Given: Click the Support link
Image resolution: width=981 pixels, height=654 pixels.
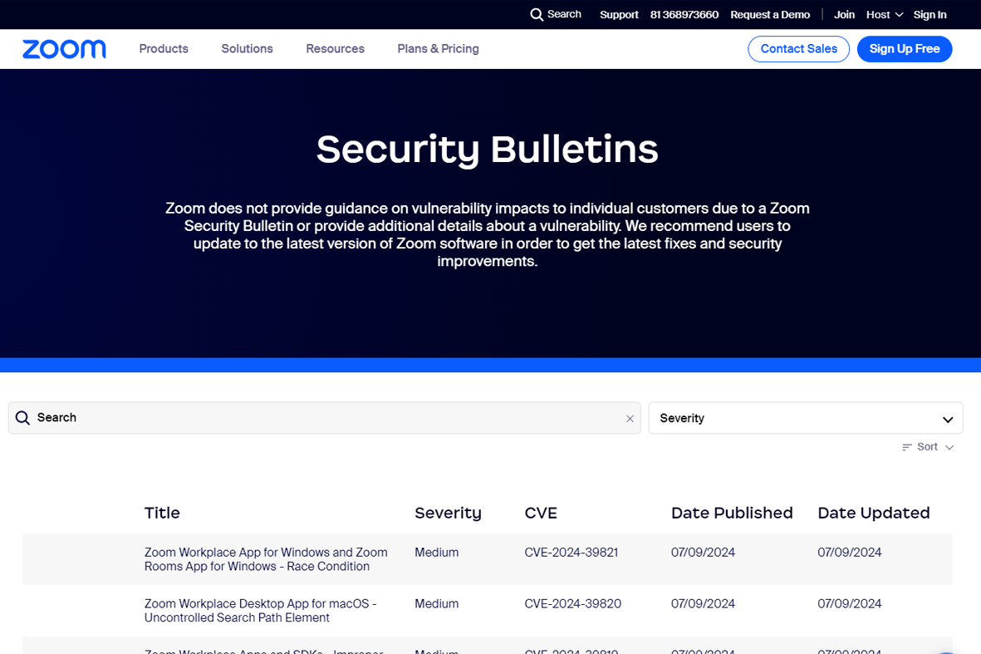Looking at the screenshot, I should pos(619,14).
